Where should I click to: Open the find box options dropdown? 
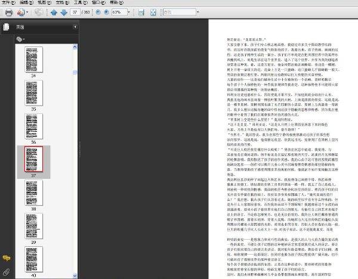point(197,12)
